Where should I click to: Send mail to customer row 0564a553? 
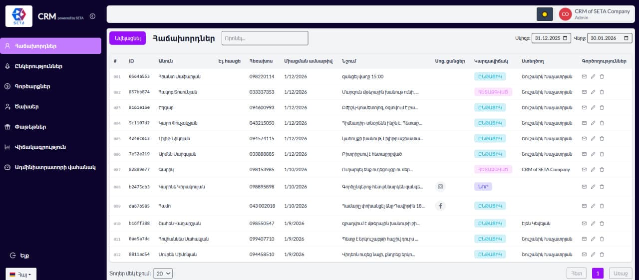(585, 76)
